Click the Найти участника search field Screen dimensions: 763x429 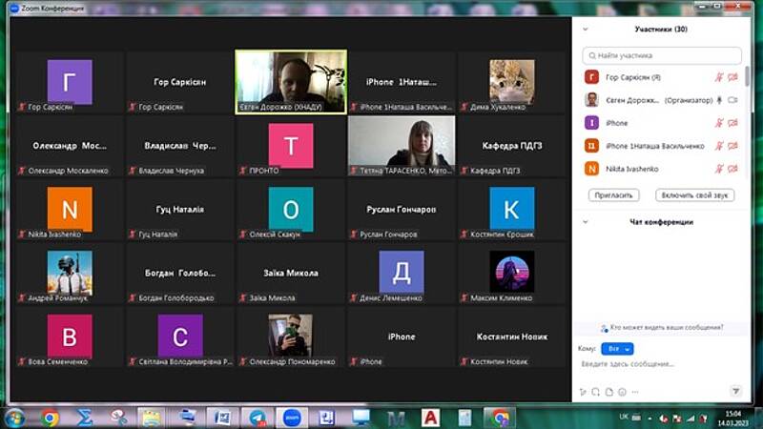coord(662,56)
